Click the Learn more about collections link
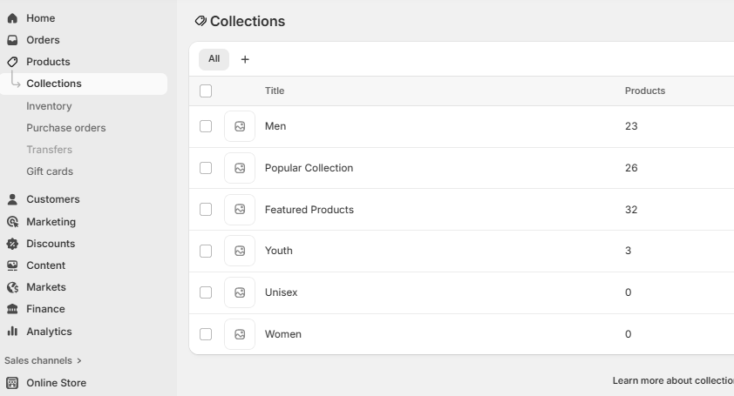 pos(673,380)
